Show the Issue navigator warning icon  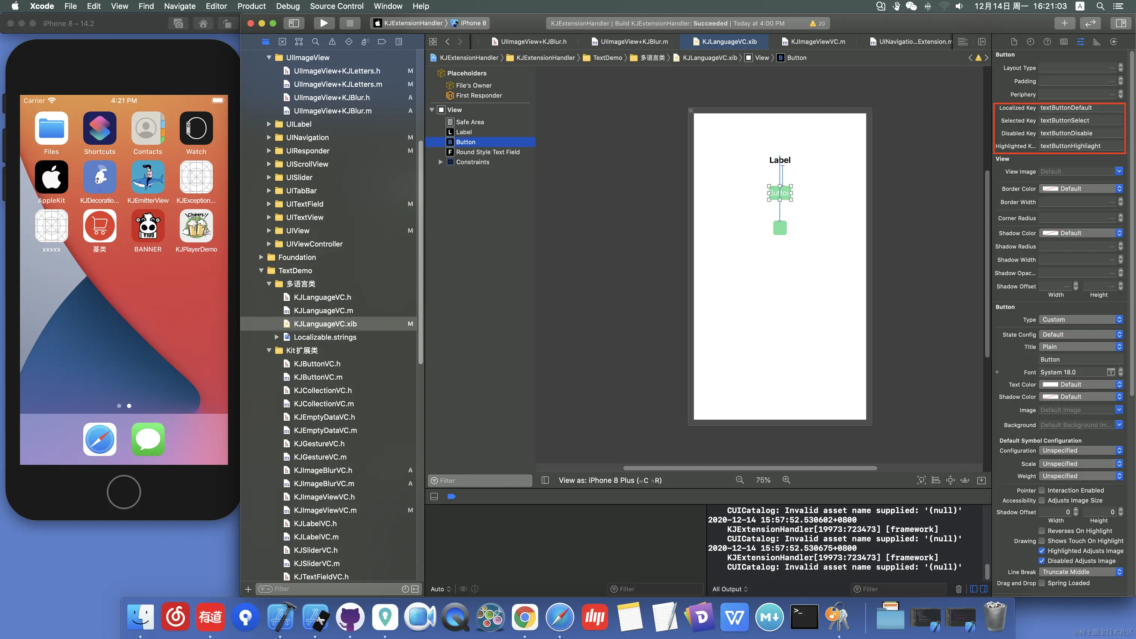point(332,41)
